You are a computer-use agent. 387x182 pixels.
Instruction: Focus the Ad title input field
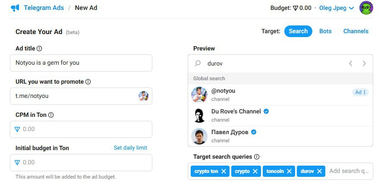pyautogui.click(x=81, y=63)
